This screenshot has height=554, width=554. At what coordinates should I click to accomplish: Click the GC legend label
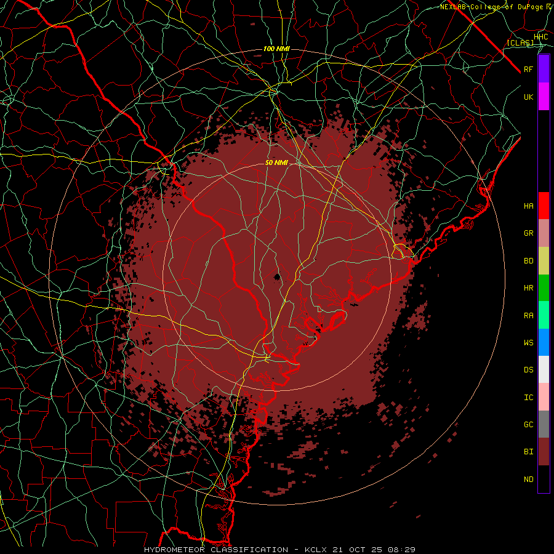click(x=528, y=425)
